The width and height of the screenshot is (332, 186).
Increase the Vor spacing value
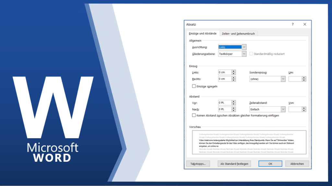233,101
